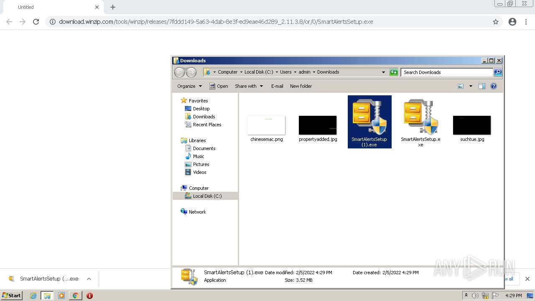Close the Chrome downloads shelf
The height and width of the screenshot is (301, 535).
point(527,279)
